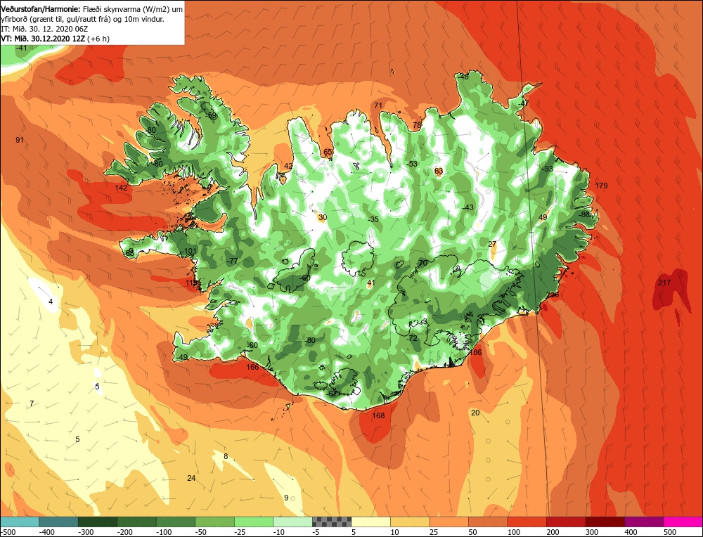703x537 pixels.
Task: Click the -72 value on the glacier
Action: point(411,338)
